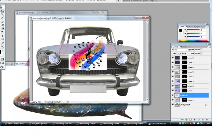Image resolution: width=218 pixels, height=136 pixels.
Task: Add a layer style (fx) icon
Action: point(186,119)
